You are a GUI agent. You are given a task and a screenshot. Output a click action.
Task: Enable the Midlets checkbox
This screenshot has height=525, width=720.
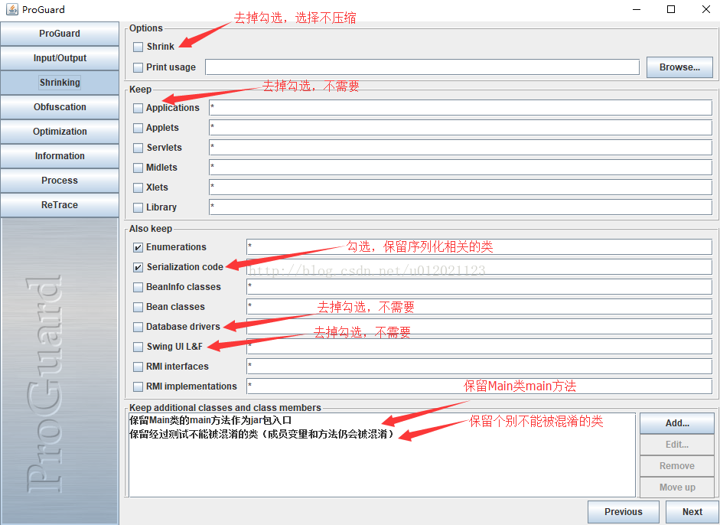coord(138,168)
